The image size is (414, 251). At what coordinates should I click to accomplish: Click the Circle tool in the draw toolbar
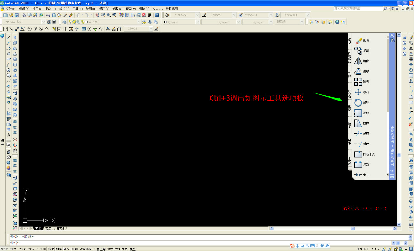(9, 70)
